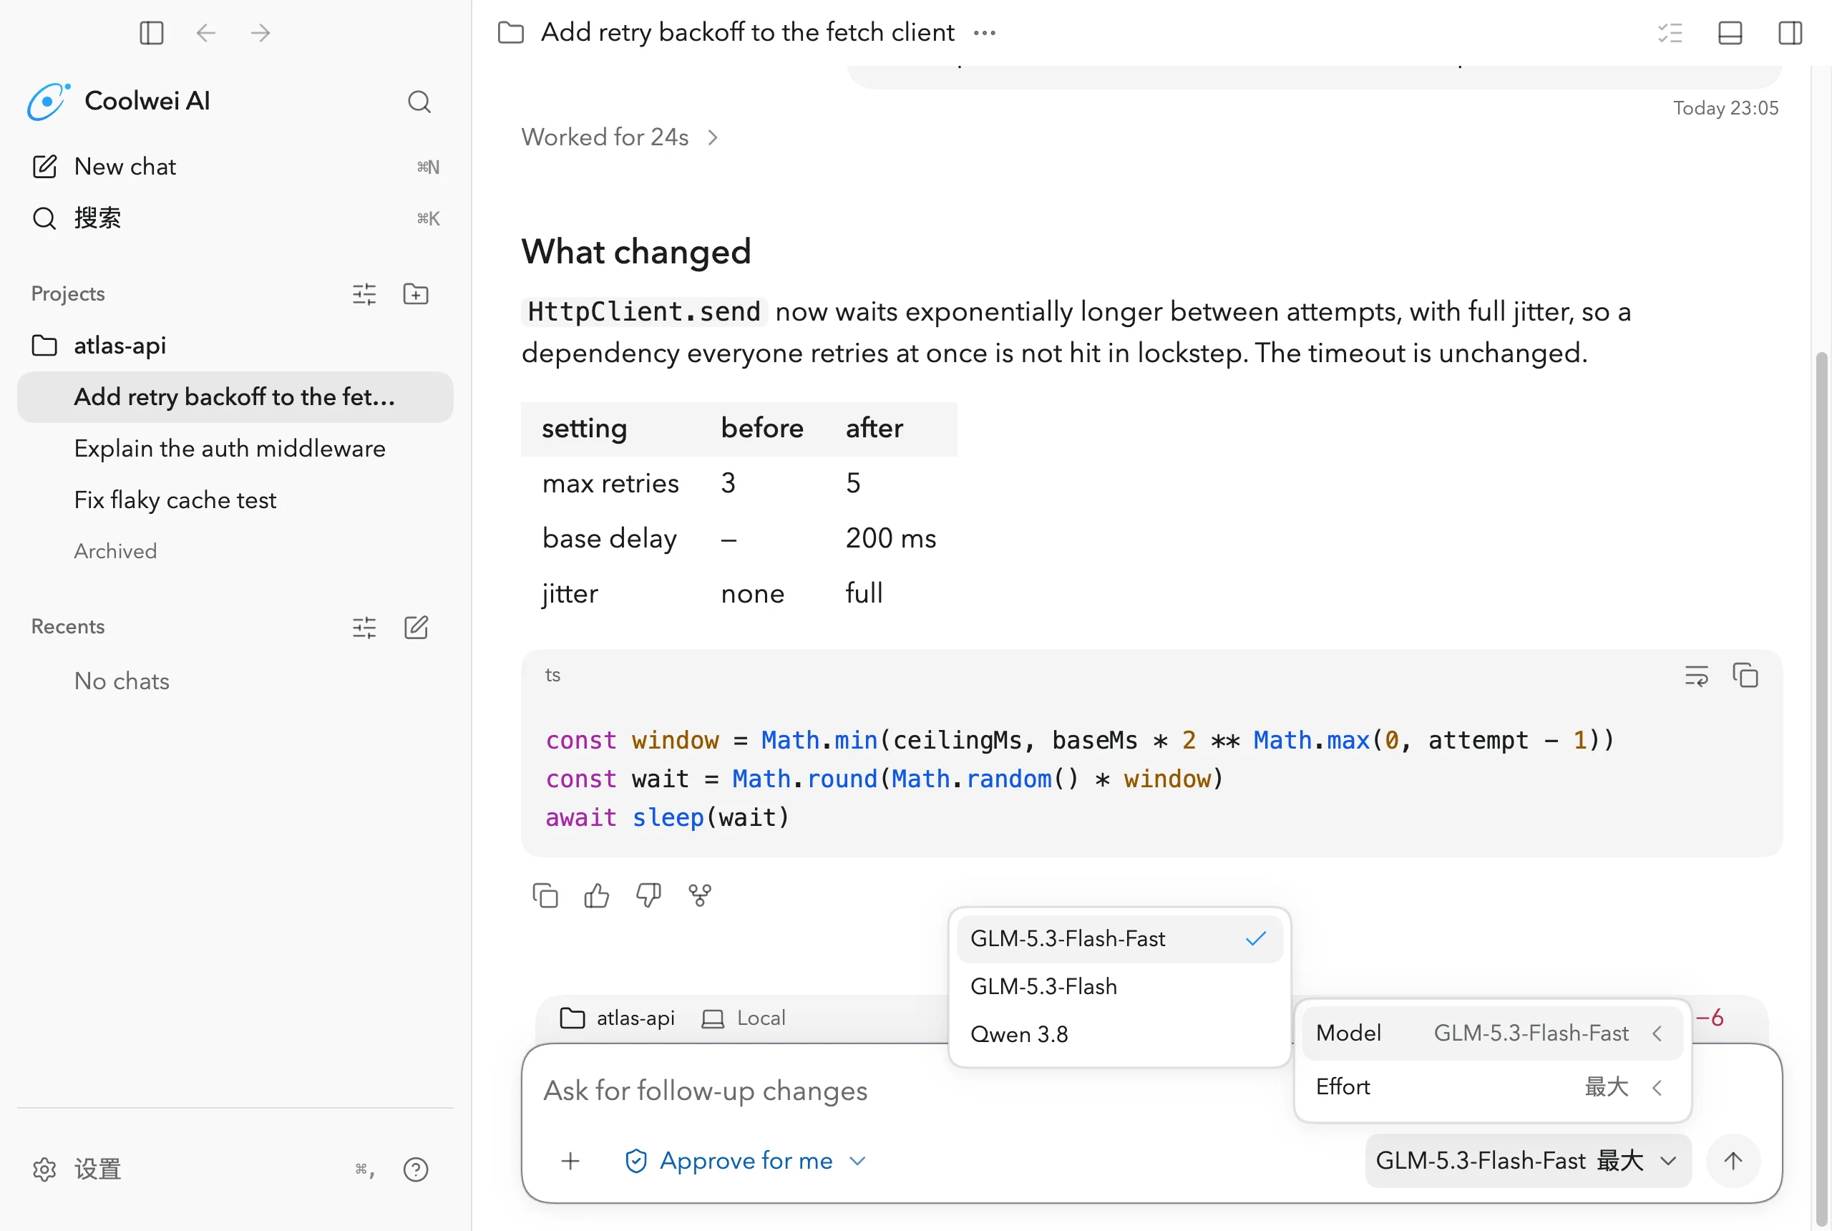Viewport: 1832px width, 1231px height.
Task: Click the thumbs up feedback icon
Action: tap(597, 895)
